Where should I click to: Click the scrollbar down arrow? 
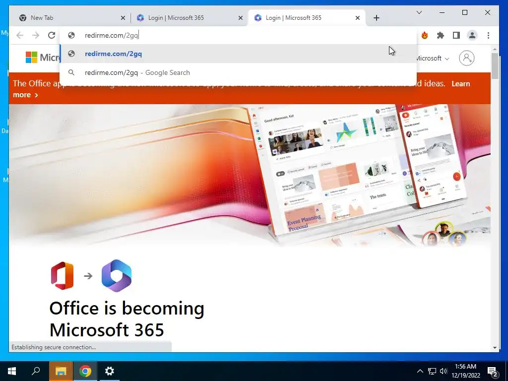pyautogui.click(x=495, y=348)
